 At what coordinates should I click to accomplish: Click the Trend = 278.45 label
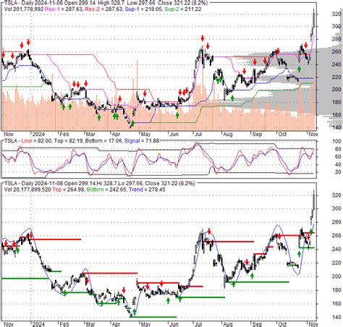pyautogui.click(x=147, y=190)
